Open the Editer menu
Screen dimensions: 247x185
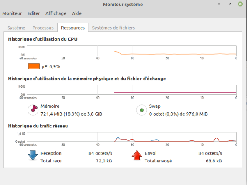[34, 13]
